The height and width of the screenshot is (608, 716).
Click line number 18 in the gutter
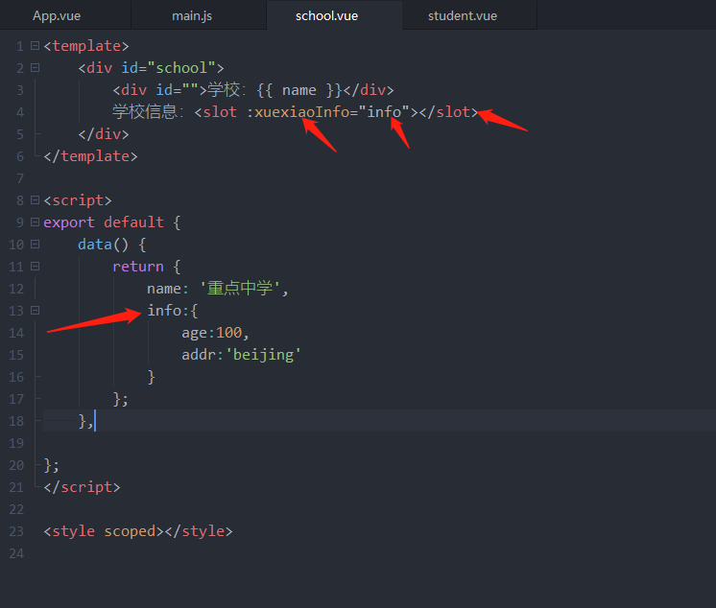[x=16, y=421]
